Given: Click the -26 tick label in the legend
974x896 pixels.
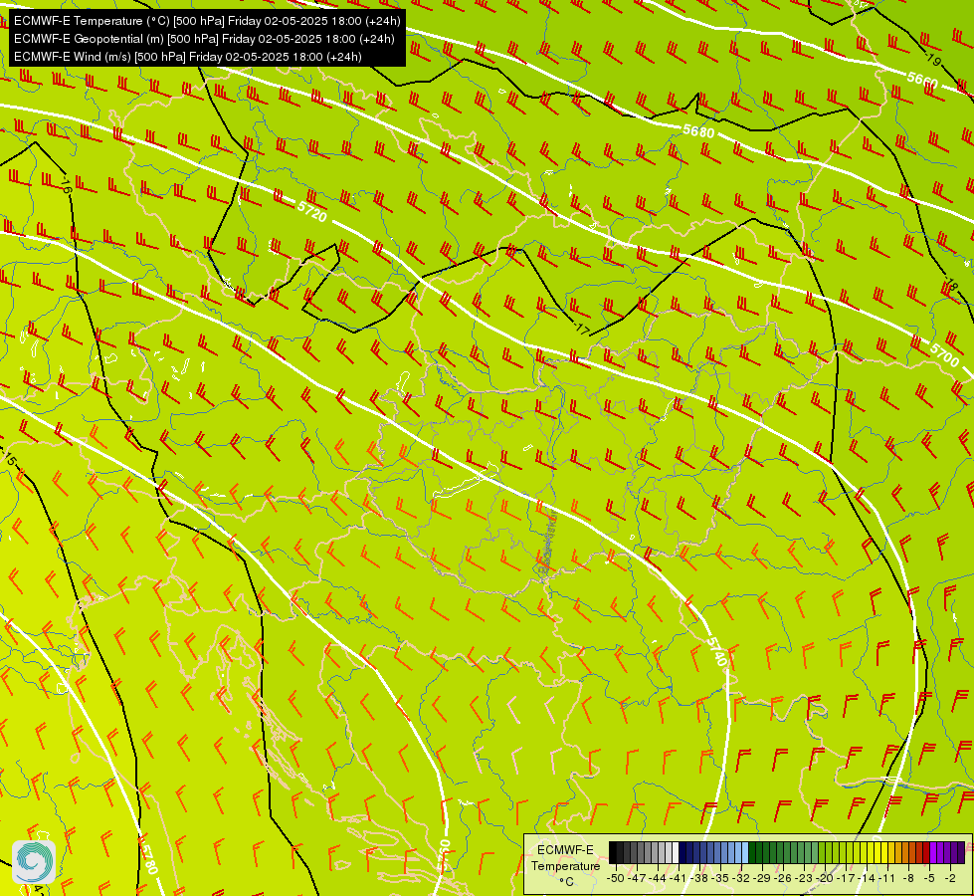Looking at the screenshot, I should (783, 878).
